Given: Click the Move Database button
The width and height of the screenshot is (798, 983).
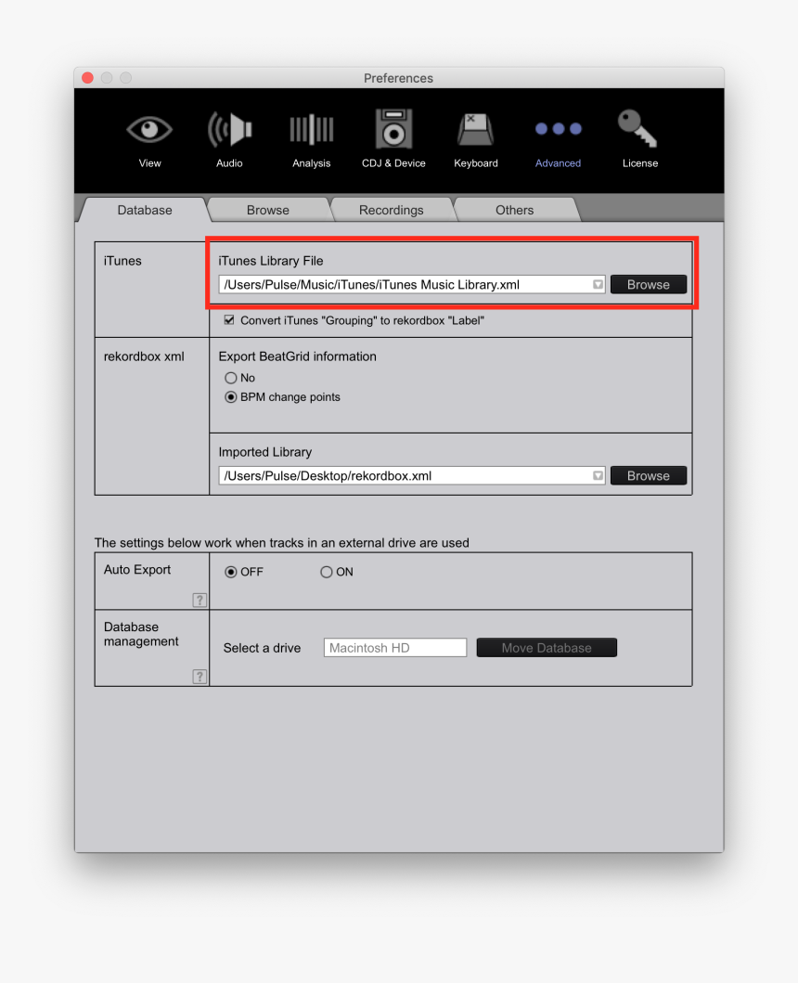Looking at the screenshot, I should 546,647.
